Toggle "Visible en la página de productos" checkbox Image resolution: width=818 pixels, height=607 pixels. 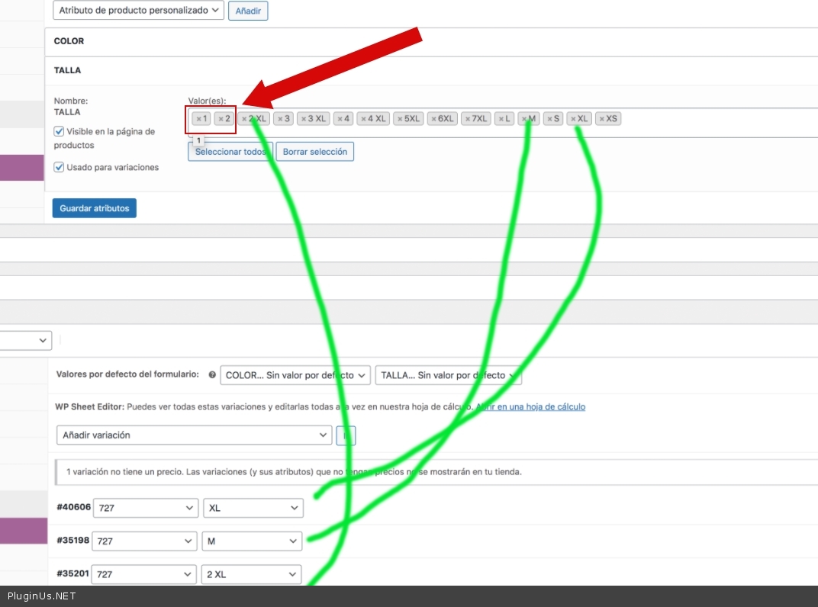pos(59,131)
